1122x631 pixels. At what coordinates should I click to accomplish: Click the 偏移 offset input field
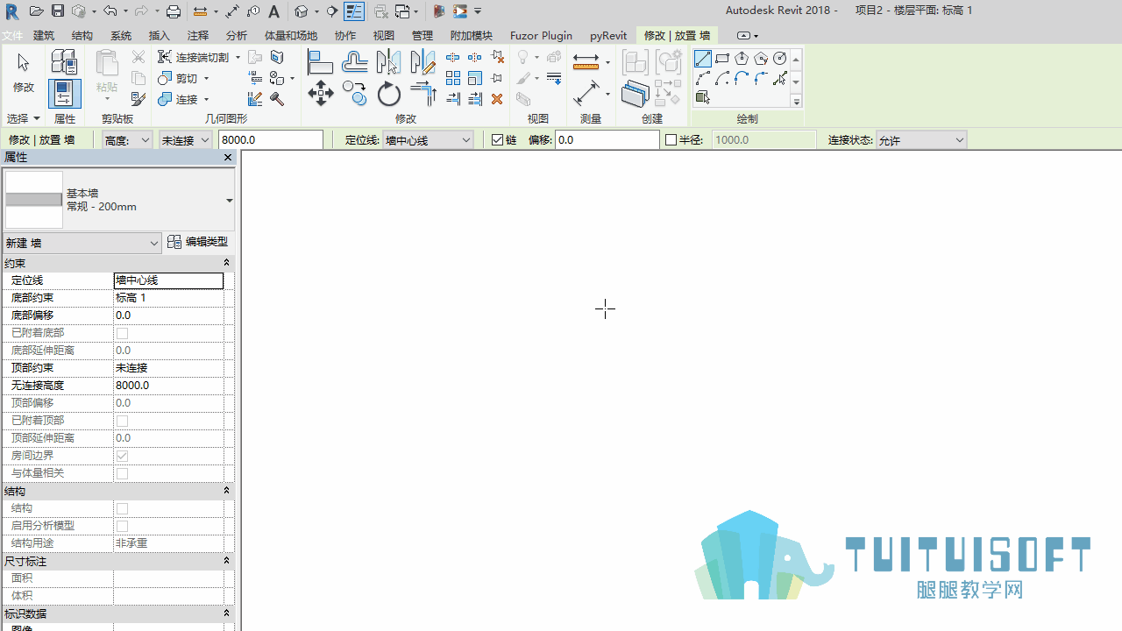click(x=607, y=140)
